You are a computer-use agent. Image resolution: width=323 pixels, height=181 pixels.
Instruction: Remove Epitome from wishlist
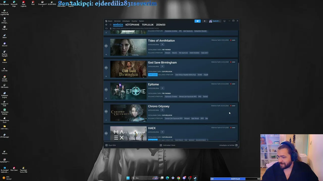pyautogui.click(x=233, y=84)
